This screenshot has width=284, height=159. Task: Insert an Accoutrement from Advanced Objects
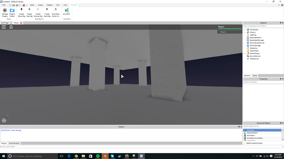coord(252,133)
